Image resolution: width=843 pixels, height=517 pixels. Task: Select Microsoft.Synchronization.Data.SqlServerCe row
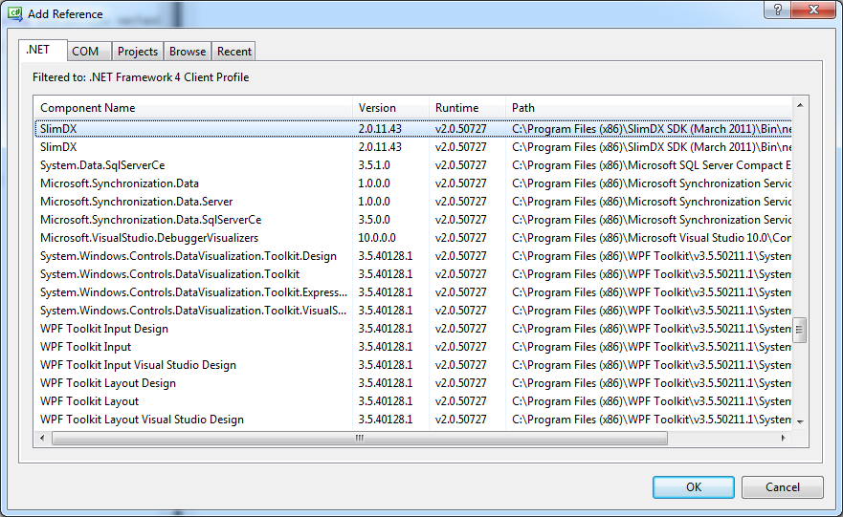[413, 220]
